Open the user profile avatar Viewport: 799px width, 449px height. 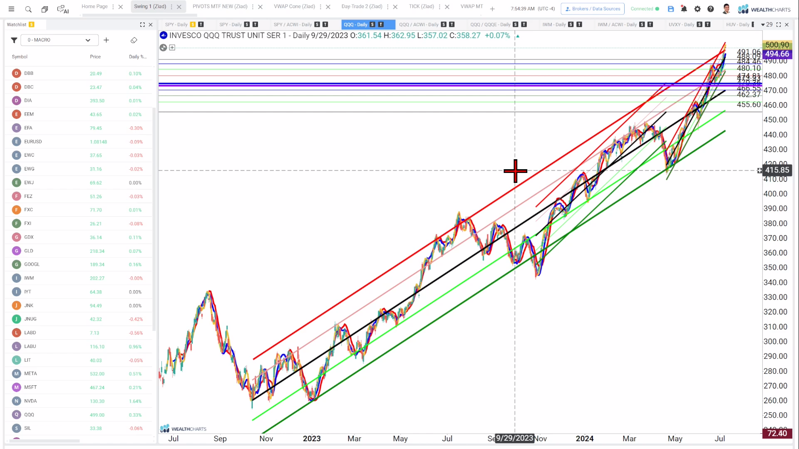click(x=727, y=9)
